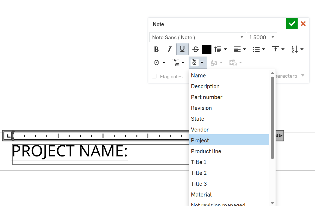Click scroll up arrow of property list

[272, 73]
